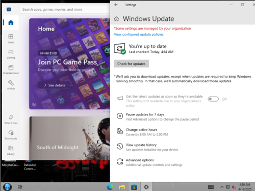Open the Start menu alien icon
Viewport: 255px width, 191px height.
pos(7,187)
